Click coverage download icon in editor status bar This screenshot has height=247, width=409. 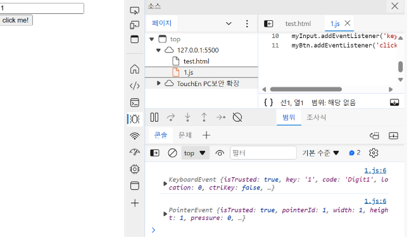click(x=394, y=103)
